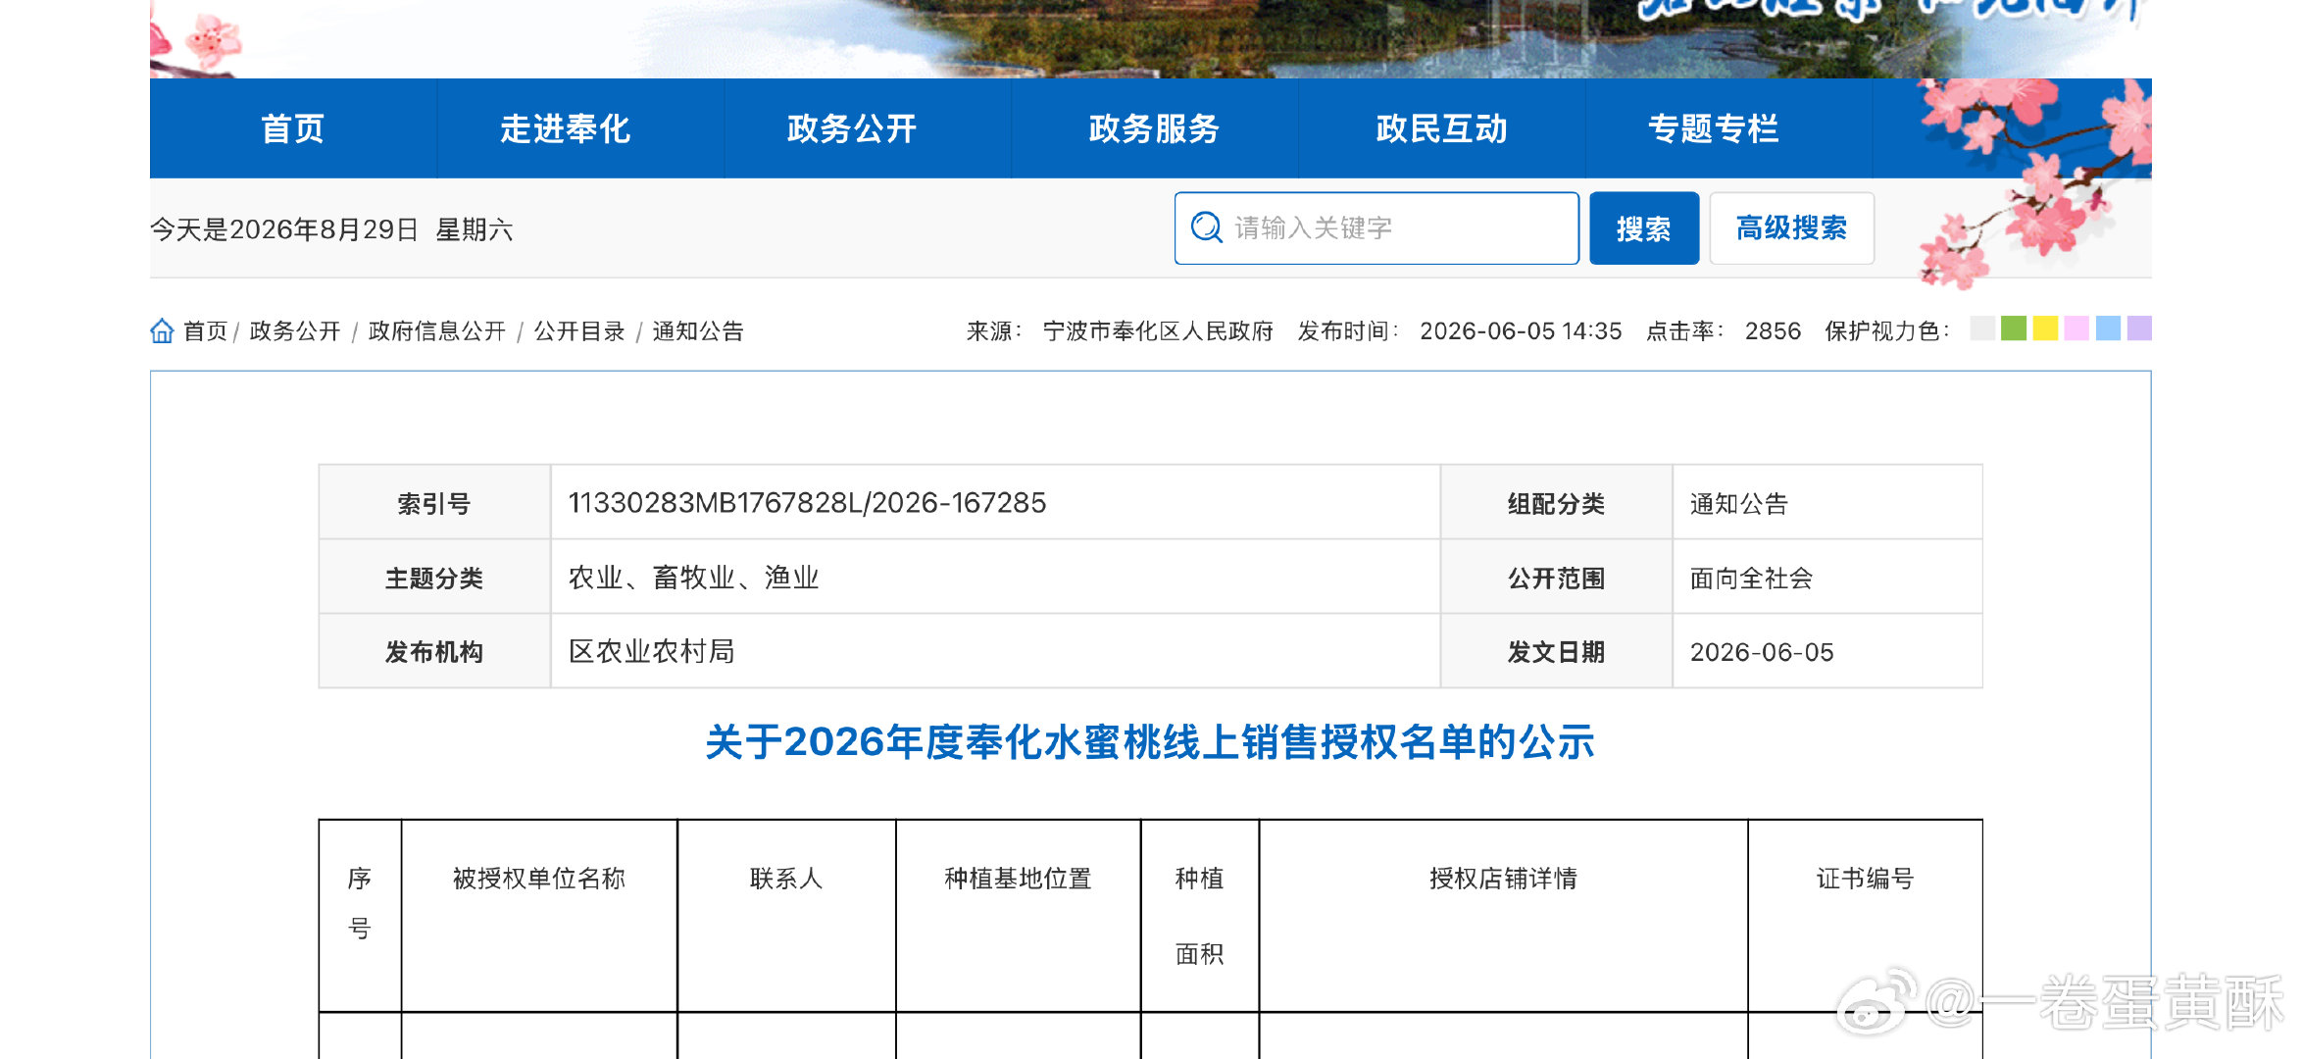The width and height of the screenshot is (2301, 1059).
Task: Click the 索引号 label cell
Action: (x=434, y=503)
